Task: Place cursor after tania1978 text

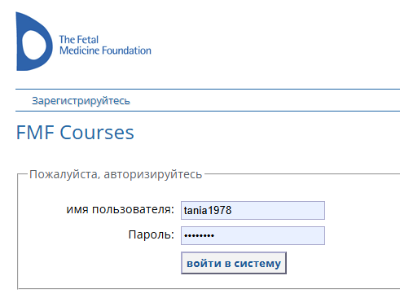Action: click(x=232, y=210)
